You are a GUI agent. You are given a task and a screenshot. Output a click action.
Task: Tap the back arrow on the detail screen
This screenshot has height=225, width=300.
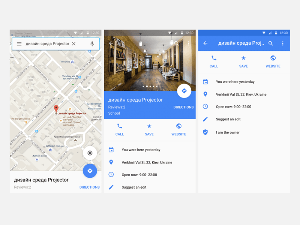point(205,43)
